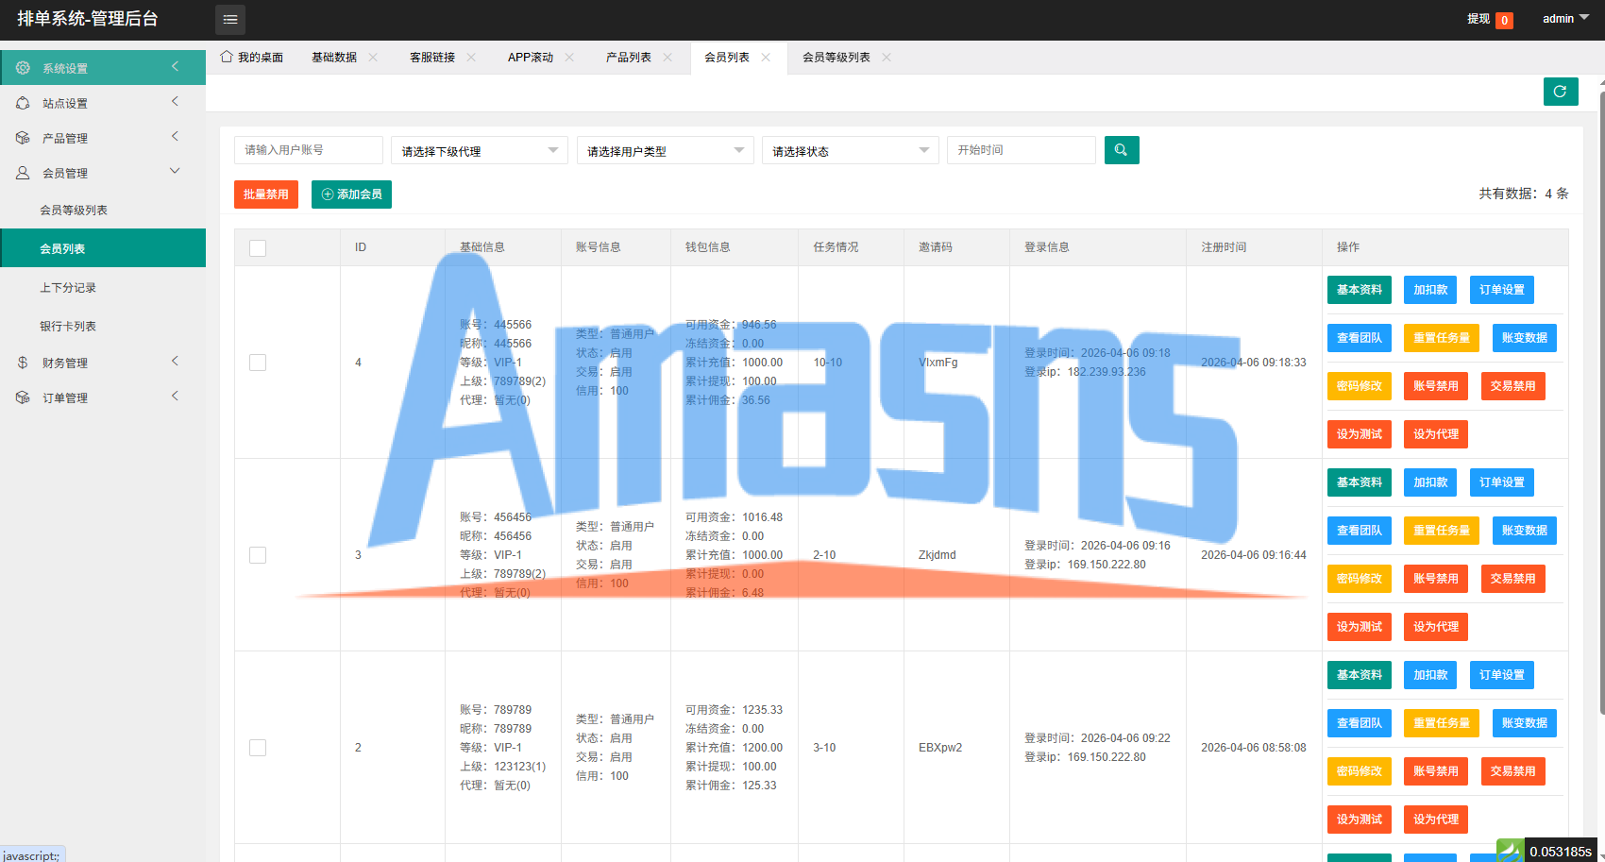Click the 添加会员 button
This screenshot has height=862, width=1605.
tap(351, 194)
